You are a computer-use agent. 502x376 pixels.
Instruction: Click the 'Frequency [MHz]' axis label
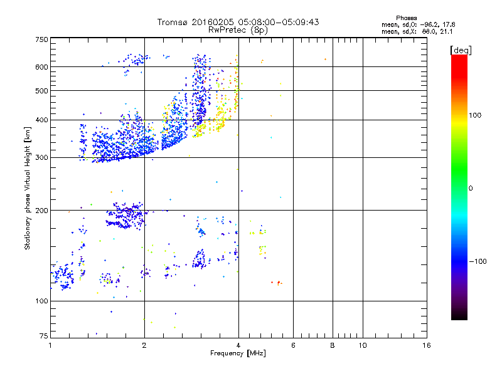tap(238, 353)
